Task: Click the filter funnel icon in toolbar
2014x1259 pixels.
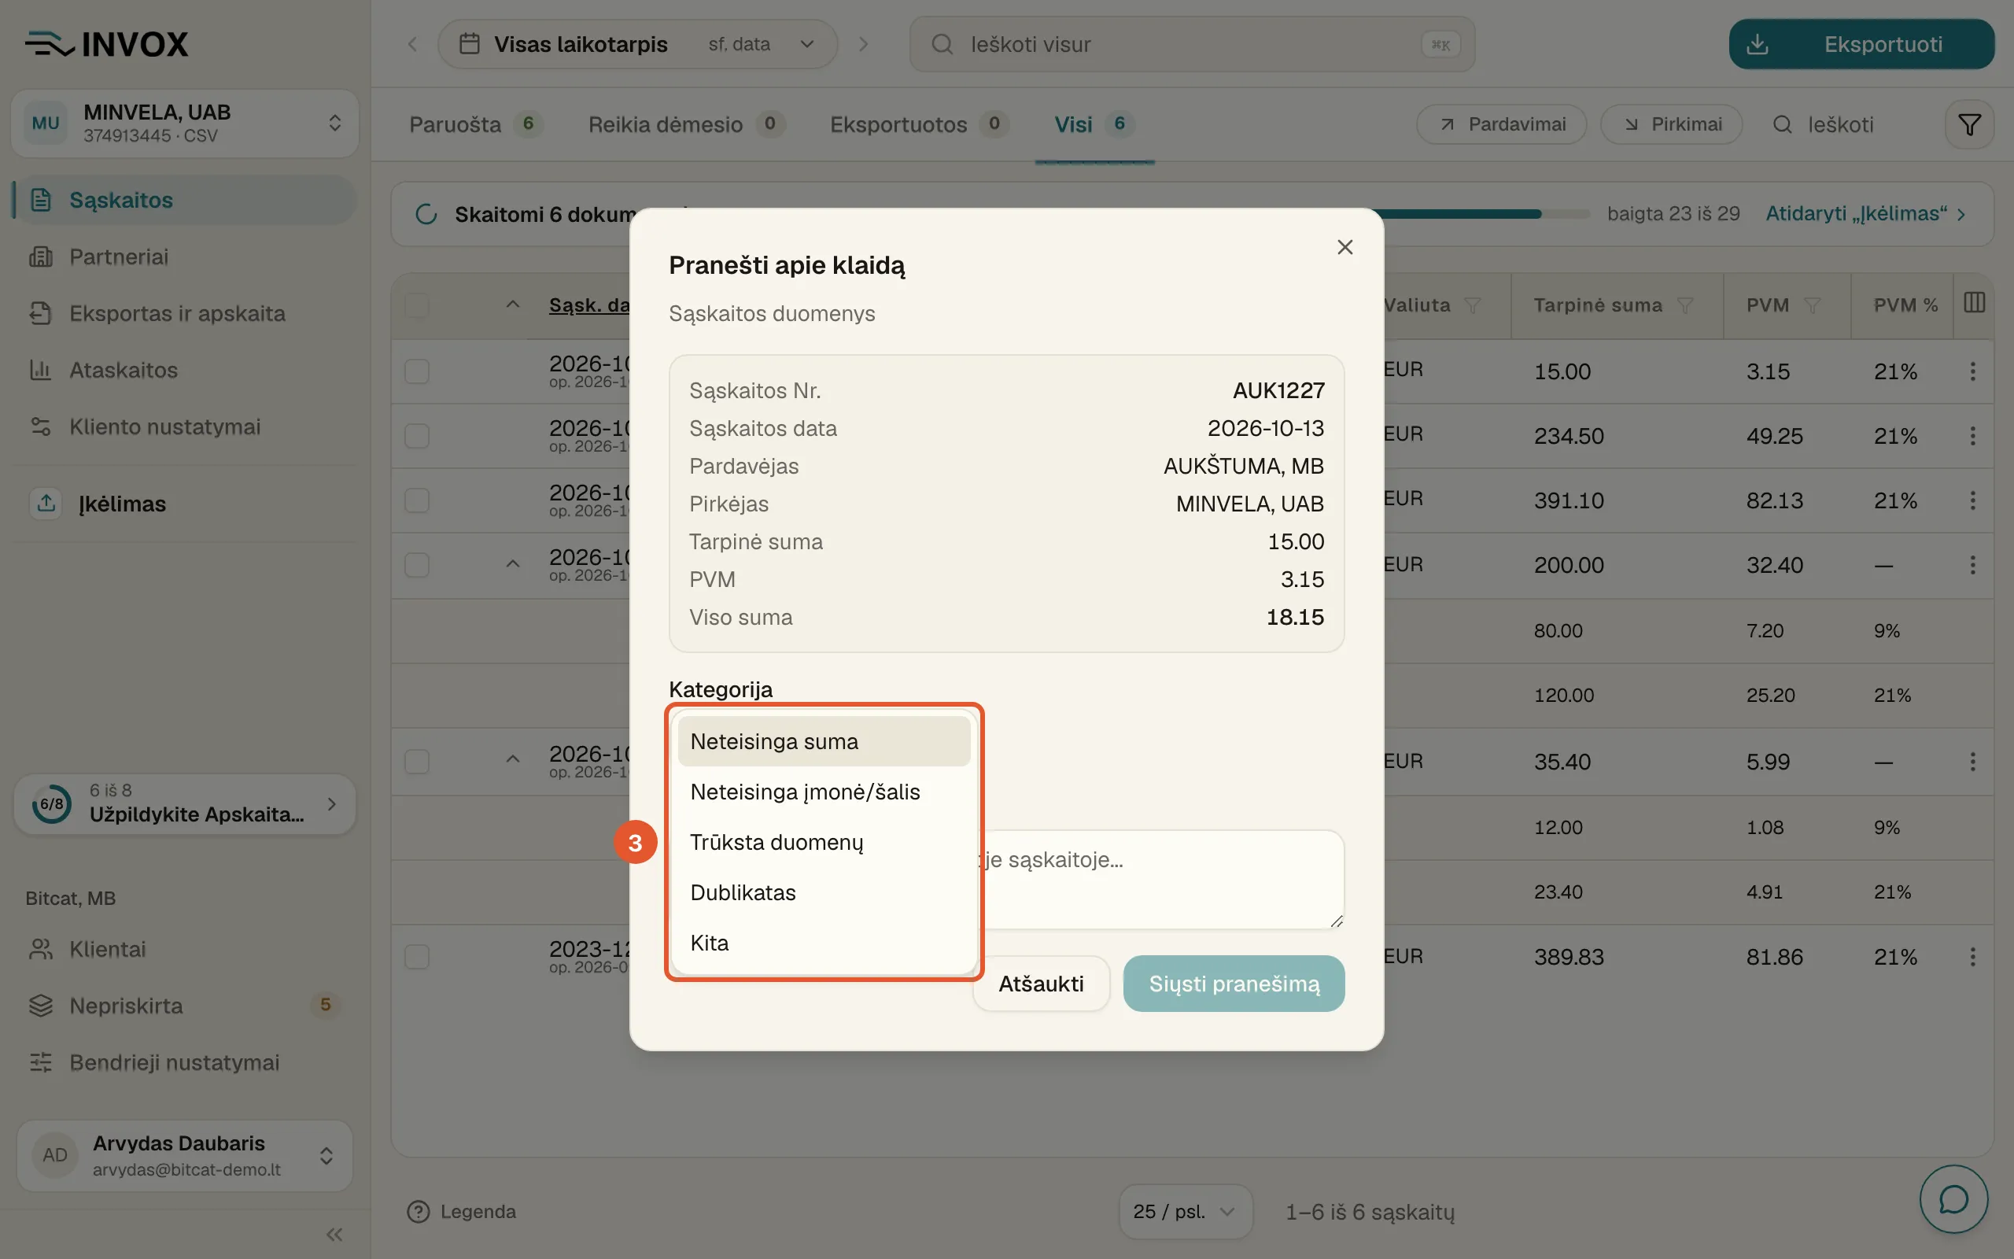Action: pos(1969,125)
